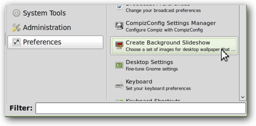Viewport: 256px width, 126px height.
Task: Click "Change your broadcast preferences" description
Action: click(x=163, y=10)
